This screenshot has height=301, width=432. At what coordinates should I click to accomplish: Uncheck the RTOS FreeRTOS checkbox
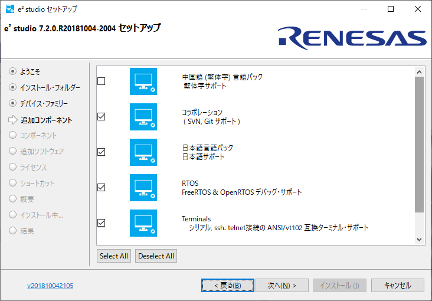102,188
